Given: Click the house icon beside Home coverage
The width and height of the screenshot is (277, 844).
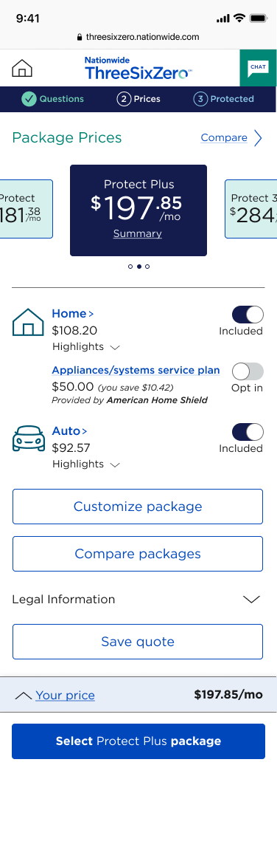Looking at the screenshot, I should pos(28,322).
